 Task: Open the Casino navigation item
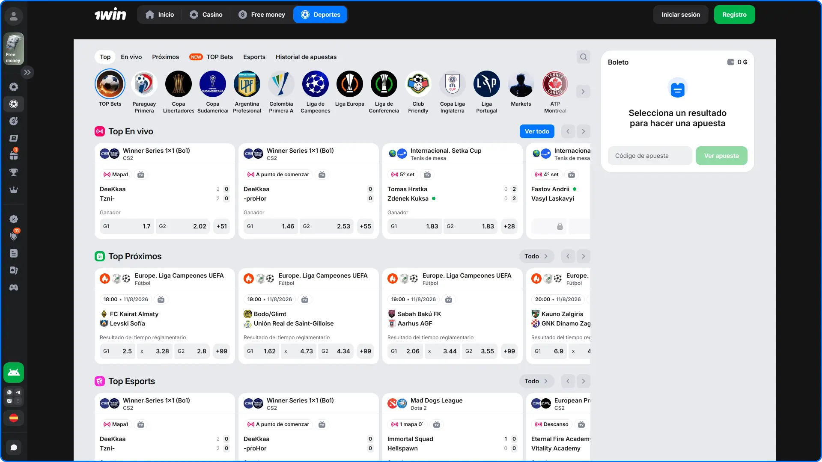click(206, 15)
